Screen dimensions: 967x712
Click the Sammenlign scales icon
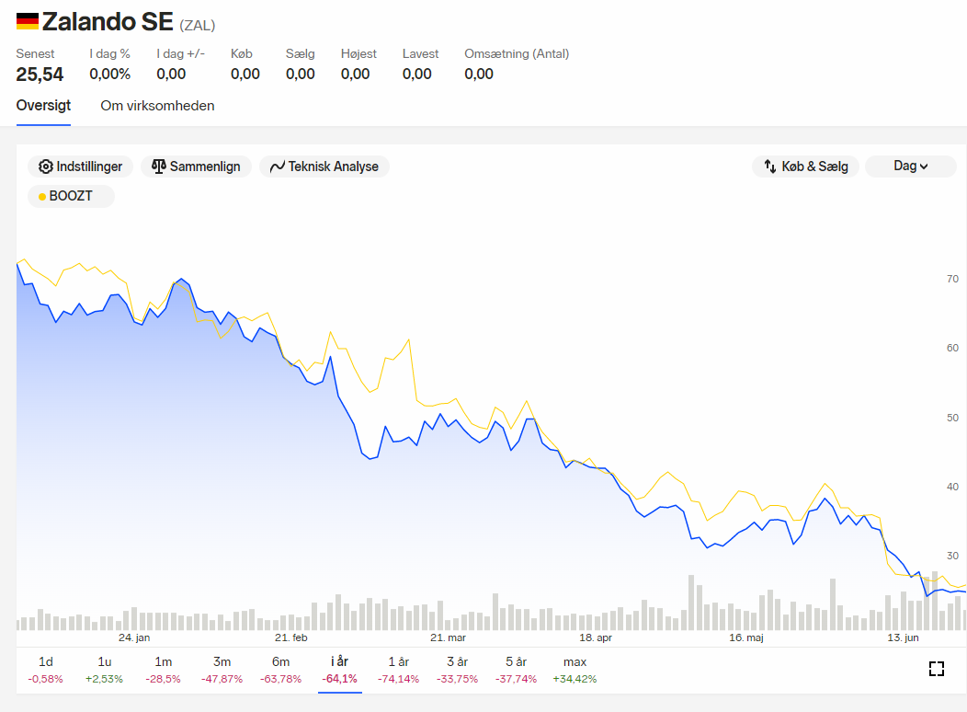(x=158, y=167)
